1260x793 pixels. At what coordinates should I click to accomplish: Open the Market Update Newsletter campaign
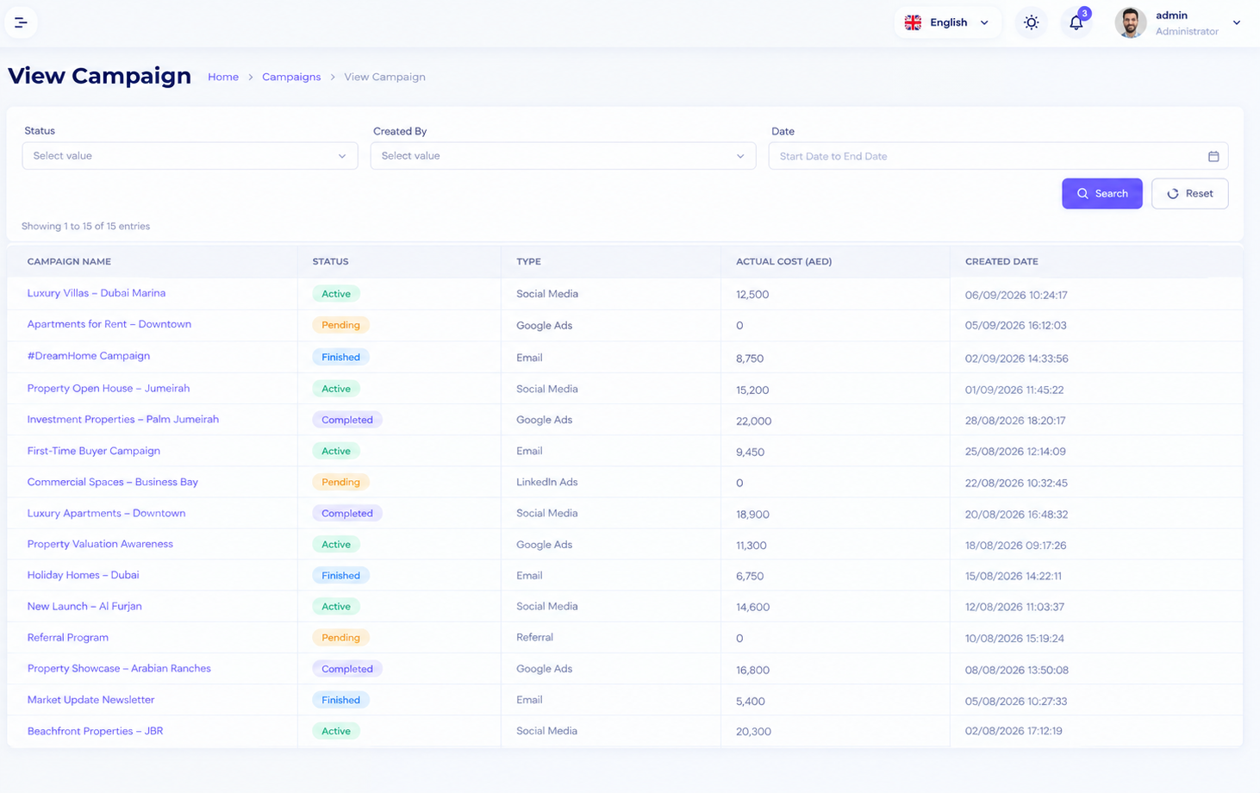point(91,700)
